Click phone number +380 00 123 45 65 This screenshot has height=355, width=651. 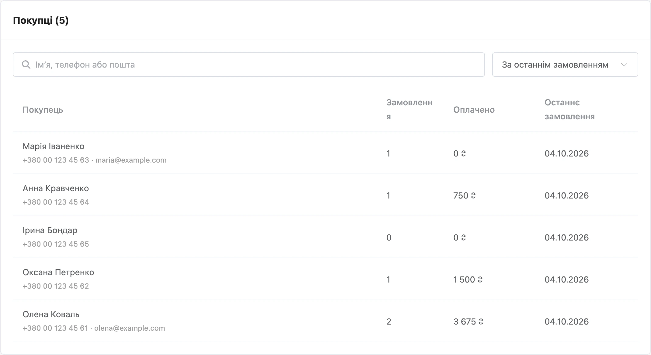(x=56, y=244)
